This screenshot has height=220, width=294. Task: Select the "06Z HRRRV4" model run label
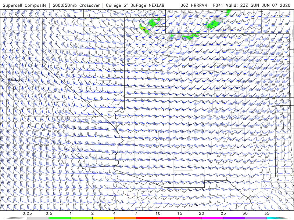(x=194, y=5)
